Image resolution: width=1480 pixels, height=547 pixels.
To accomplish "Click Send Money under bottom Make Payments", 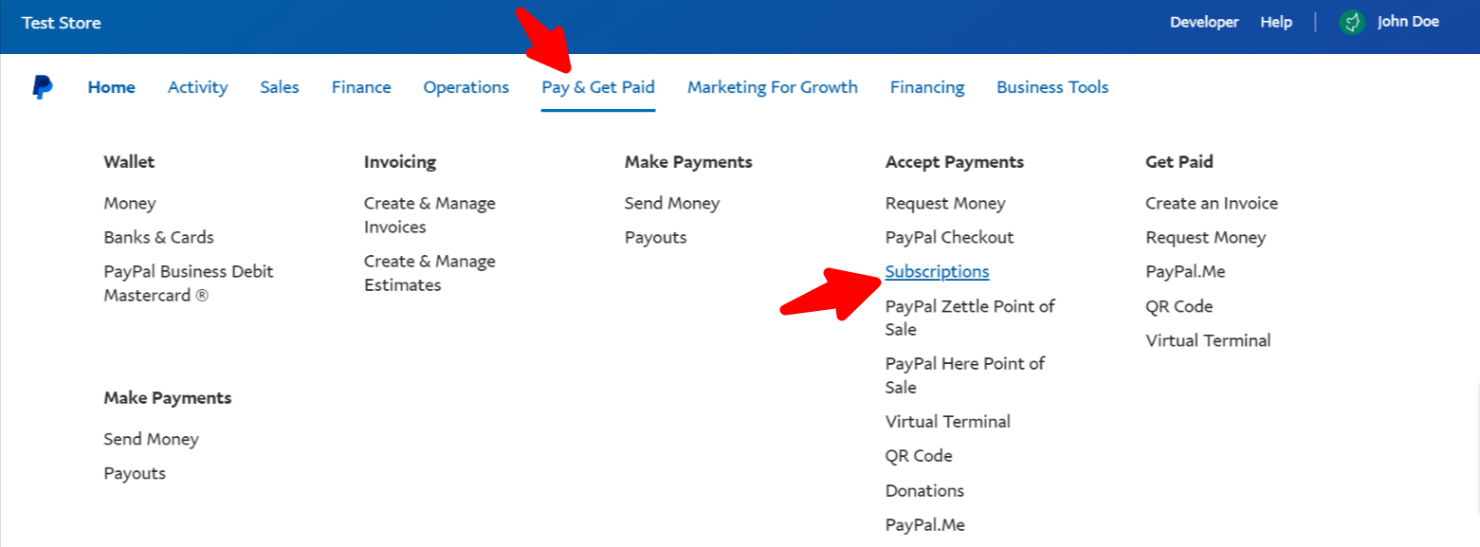I will click(x=152, y=440).
